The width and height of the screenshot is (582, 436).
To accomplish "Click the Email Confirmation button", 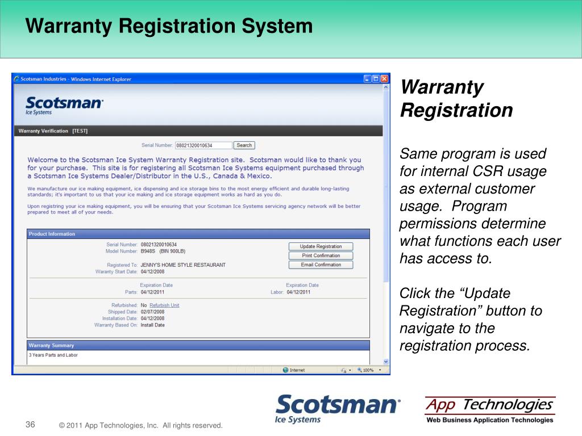I will pyautogui.click(x=321, y=265).
